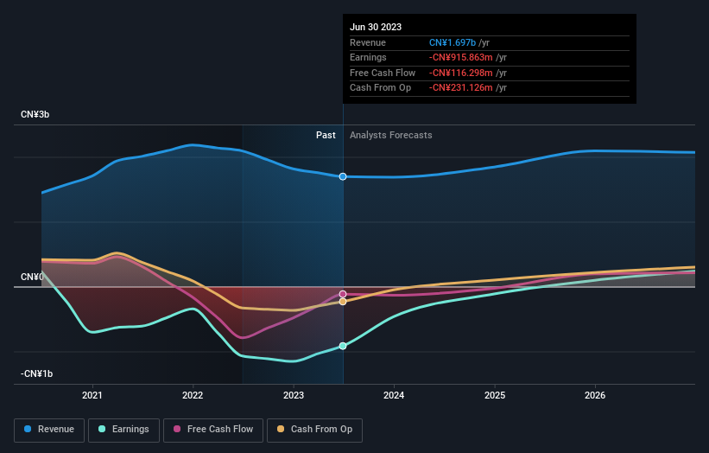The width and height of the screenshot is (709, 453).
Task: Click the -CN¥915.863m earnings value
Action: (x=461, y=57)
